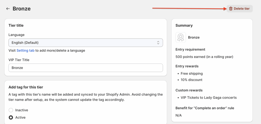Viewport: 261px width, 124px height.
Task: Select the Active radio button
Action: pos(11,118)
